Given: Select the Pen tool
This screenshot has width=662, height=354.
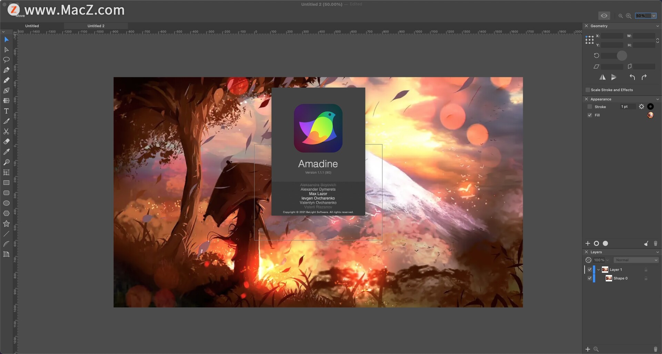Looking at the screenshot, I should pyautogui.click(x=6, y=70).
